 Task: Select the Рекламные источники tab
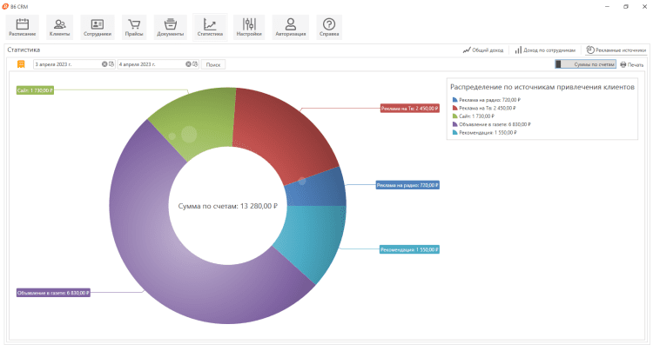click(x=616, y=50)
